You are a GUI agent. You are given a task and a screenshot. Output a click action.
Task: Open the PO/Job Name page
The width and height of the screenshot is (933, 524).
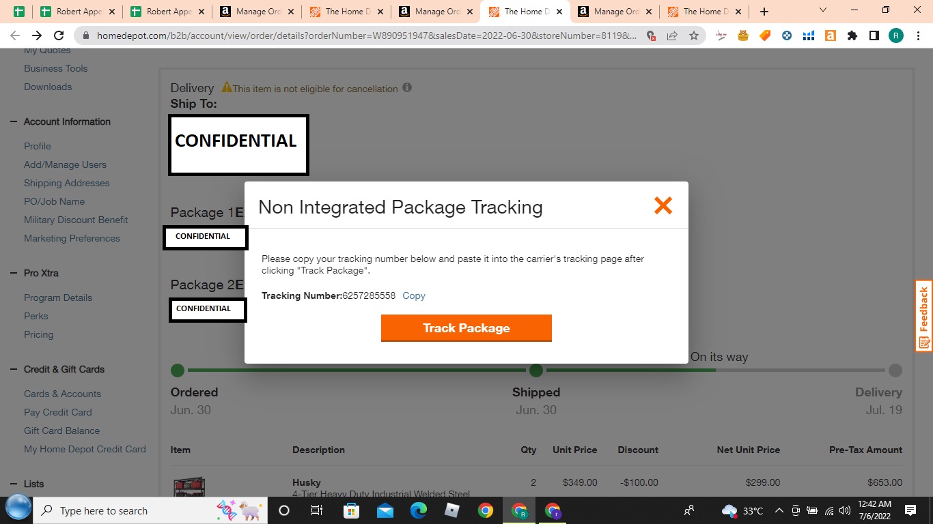point(54,201)
